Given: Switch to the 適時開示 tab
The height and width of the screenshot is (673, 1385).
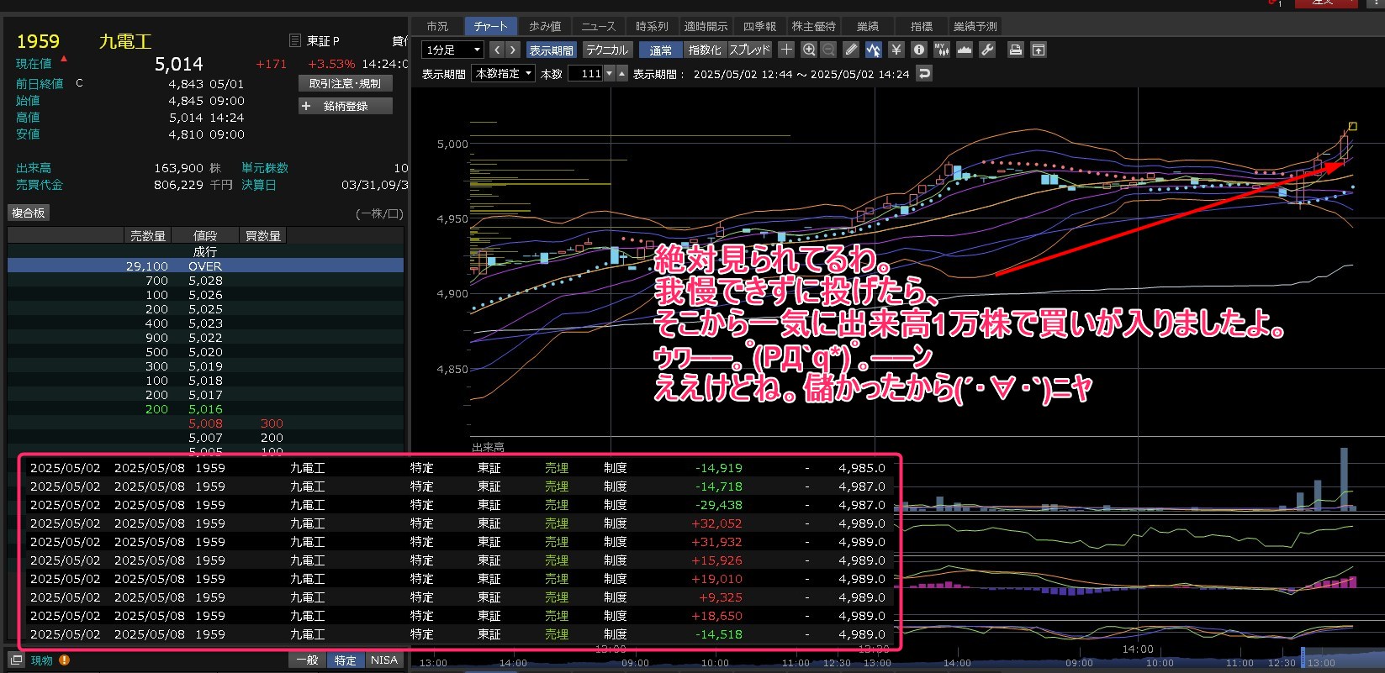Looking at the screenshot, I should tap(706, 26).
